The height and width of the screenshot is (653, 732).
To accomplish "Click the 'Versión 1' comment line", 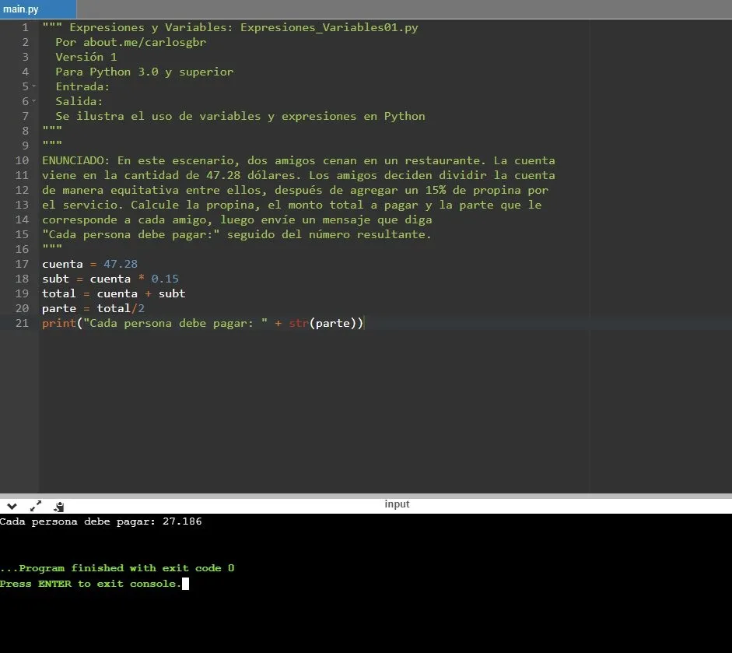I will 86,57.
